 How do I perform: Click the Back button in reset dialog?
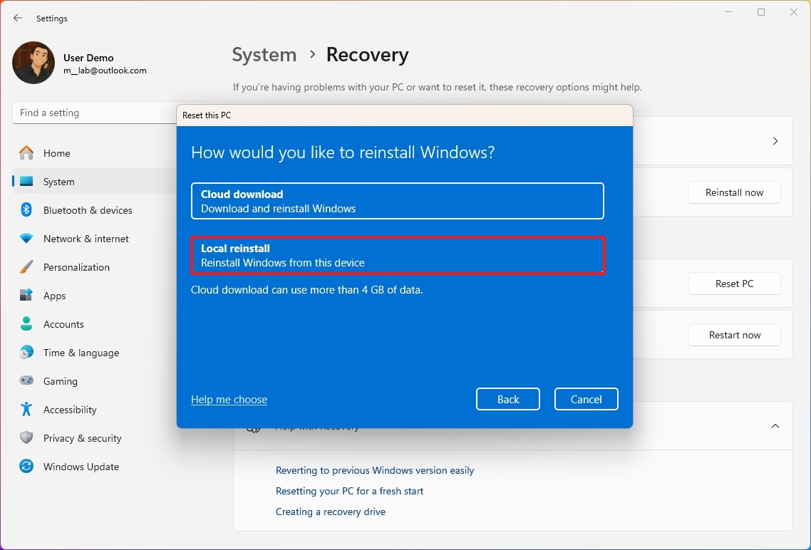coord(508,399)
